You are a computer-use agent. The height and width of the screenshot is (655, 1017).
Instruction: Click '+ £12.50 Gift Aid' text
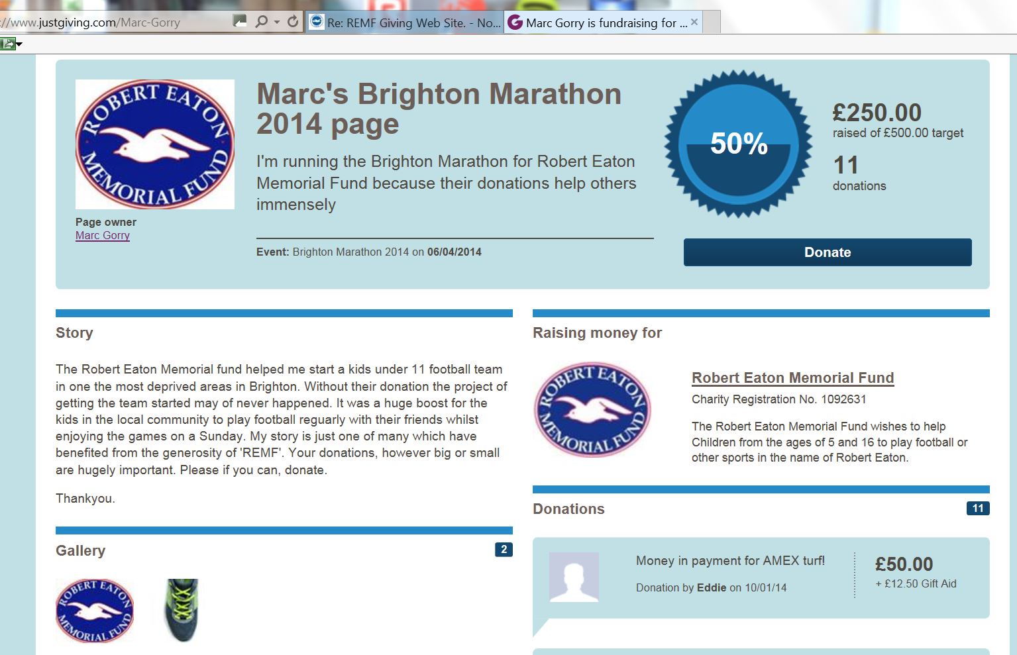(916, 584)
